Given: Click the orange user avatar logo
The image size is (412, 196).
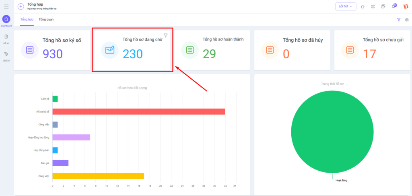Looking at the screenshot, I should click(406, 6).
